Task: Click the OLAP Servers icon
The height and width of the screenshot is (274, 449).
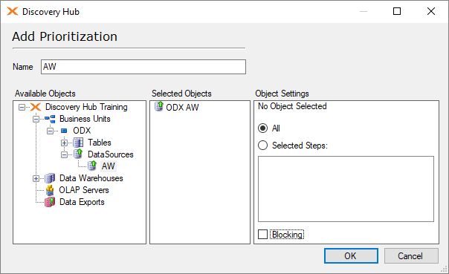Action: tap(50, 190)
